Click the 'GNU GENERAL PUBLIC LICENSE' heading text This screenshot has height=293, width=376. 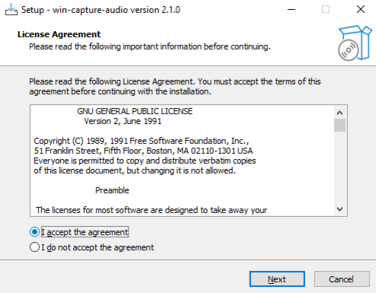pyautogui.click(x=135, y=111)
